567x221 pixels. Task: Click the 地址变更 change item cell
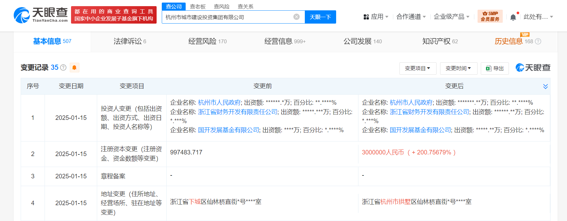tap(131, 203)
